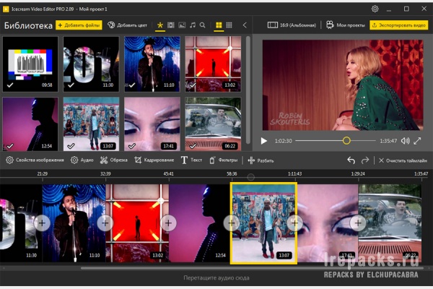
Task: Select library clip with duration 13:07
Action: pyautogui.click(x=91, y=124)
